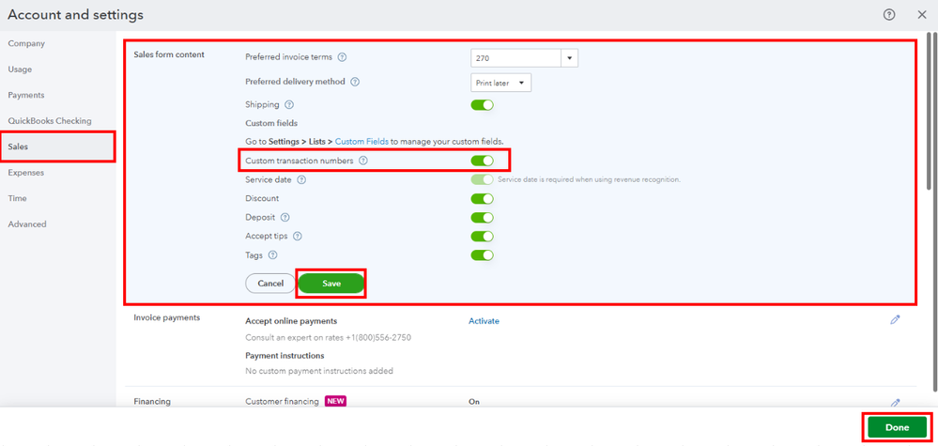938x446 pixels.
Task: Open Company settings tab
Action: pyautogui.click(x=26, y=43)
